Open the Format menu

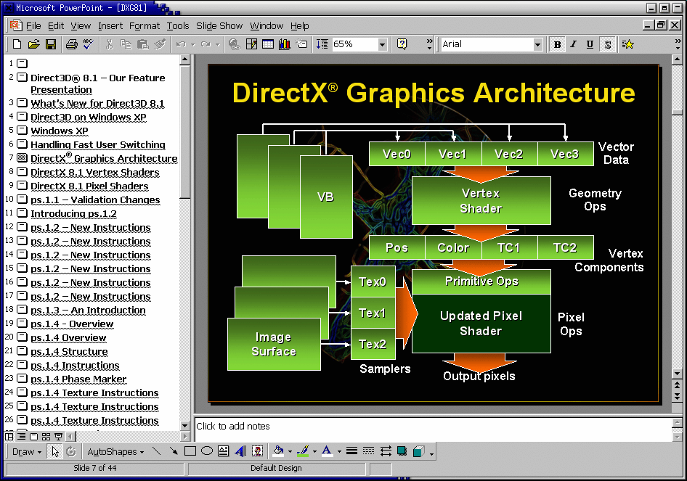[x=144, y=26]
